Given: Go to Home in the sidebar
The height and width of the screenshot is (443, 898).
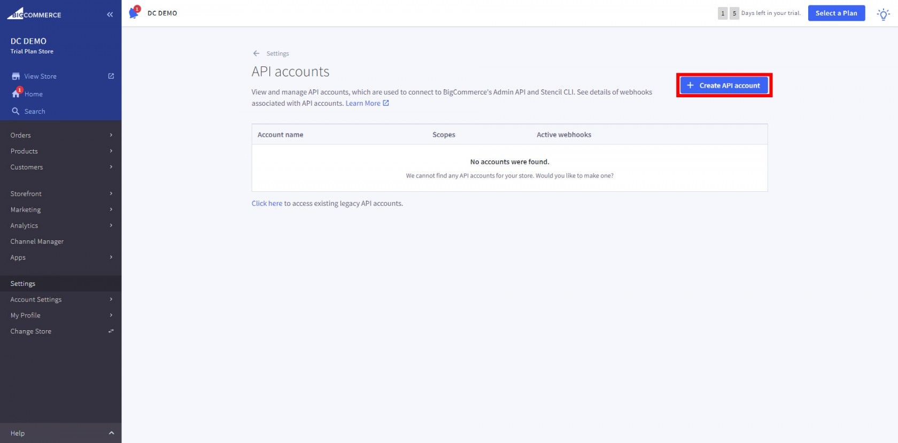Looking at the screenshot, I should click(x=33, y=94).
